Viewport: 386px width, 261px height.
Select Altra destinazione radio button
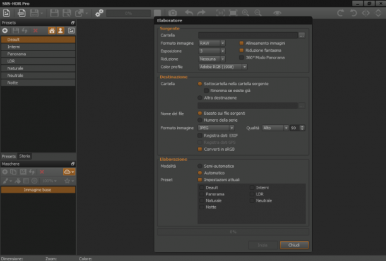200,98
